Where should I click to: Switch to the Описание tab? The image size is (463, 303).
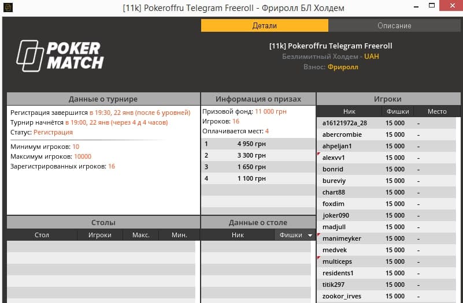click(x=394, y=25)
